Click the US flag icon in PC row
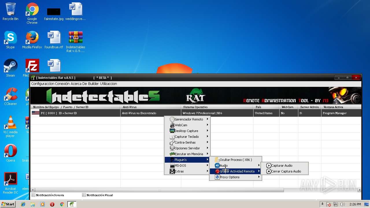 pyautogui.click(x=36, y=113)
